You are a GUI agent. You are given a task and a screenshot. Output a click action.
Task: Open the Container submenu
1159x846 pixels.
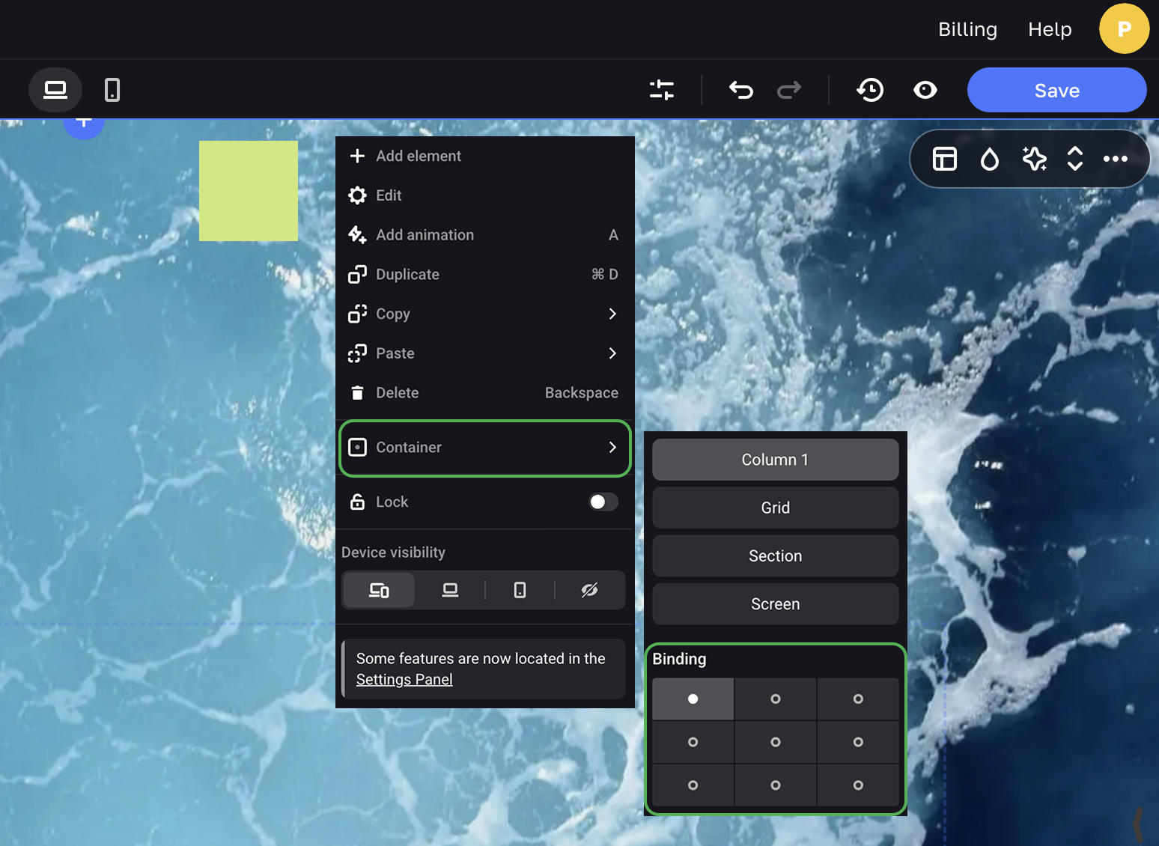tap(484, 448)
